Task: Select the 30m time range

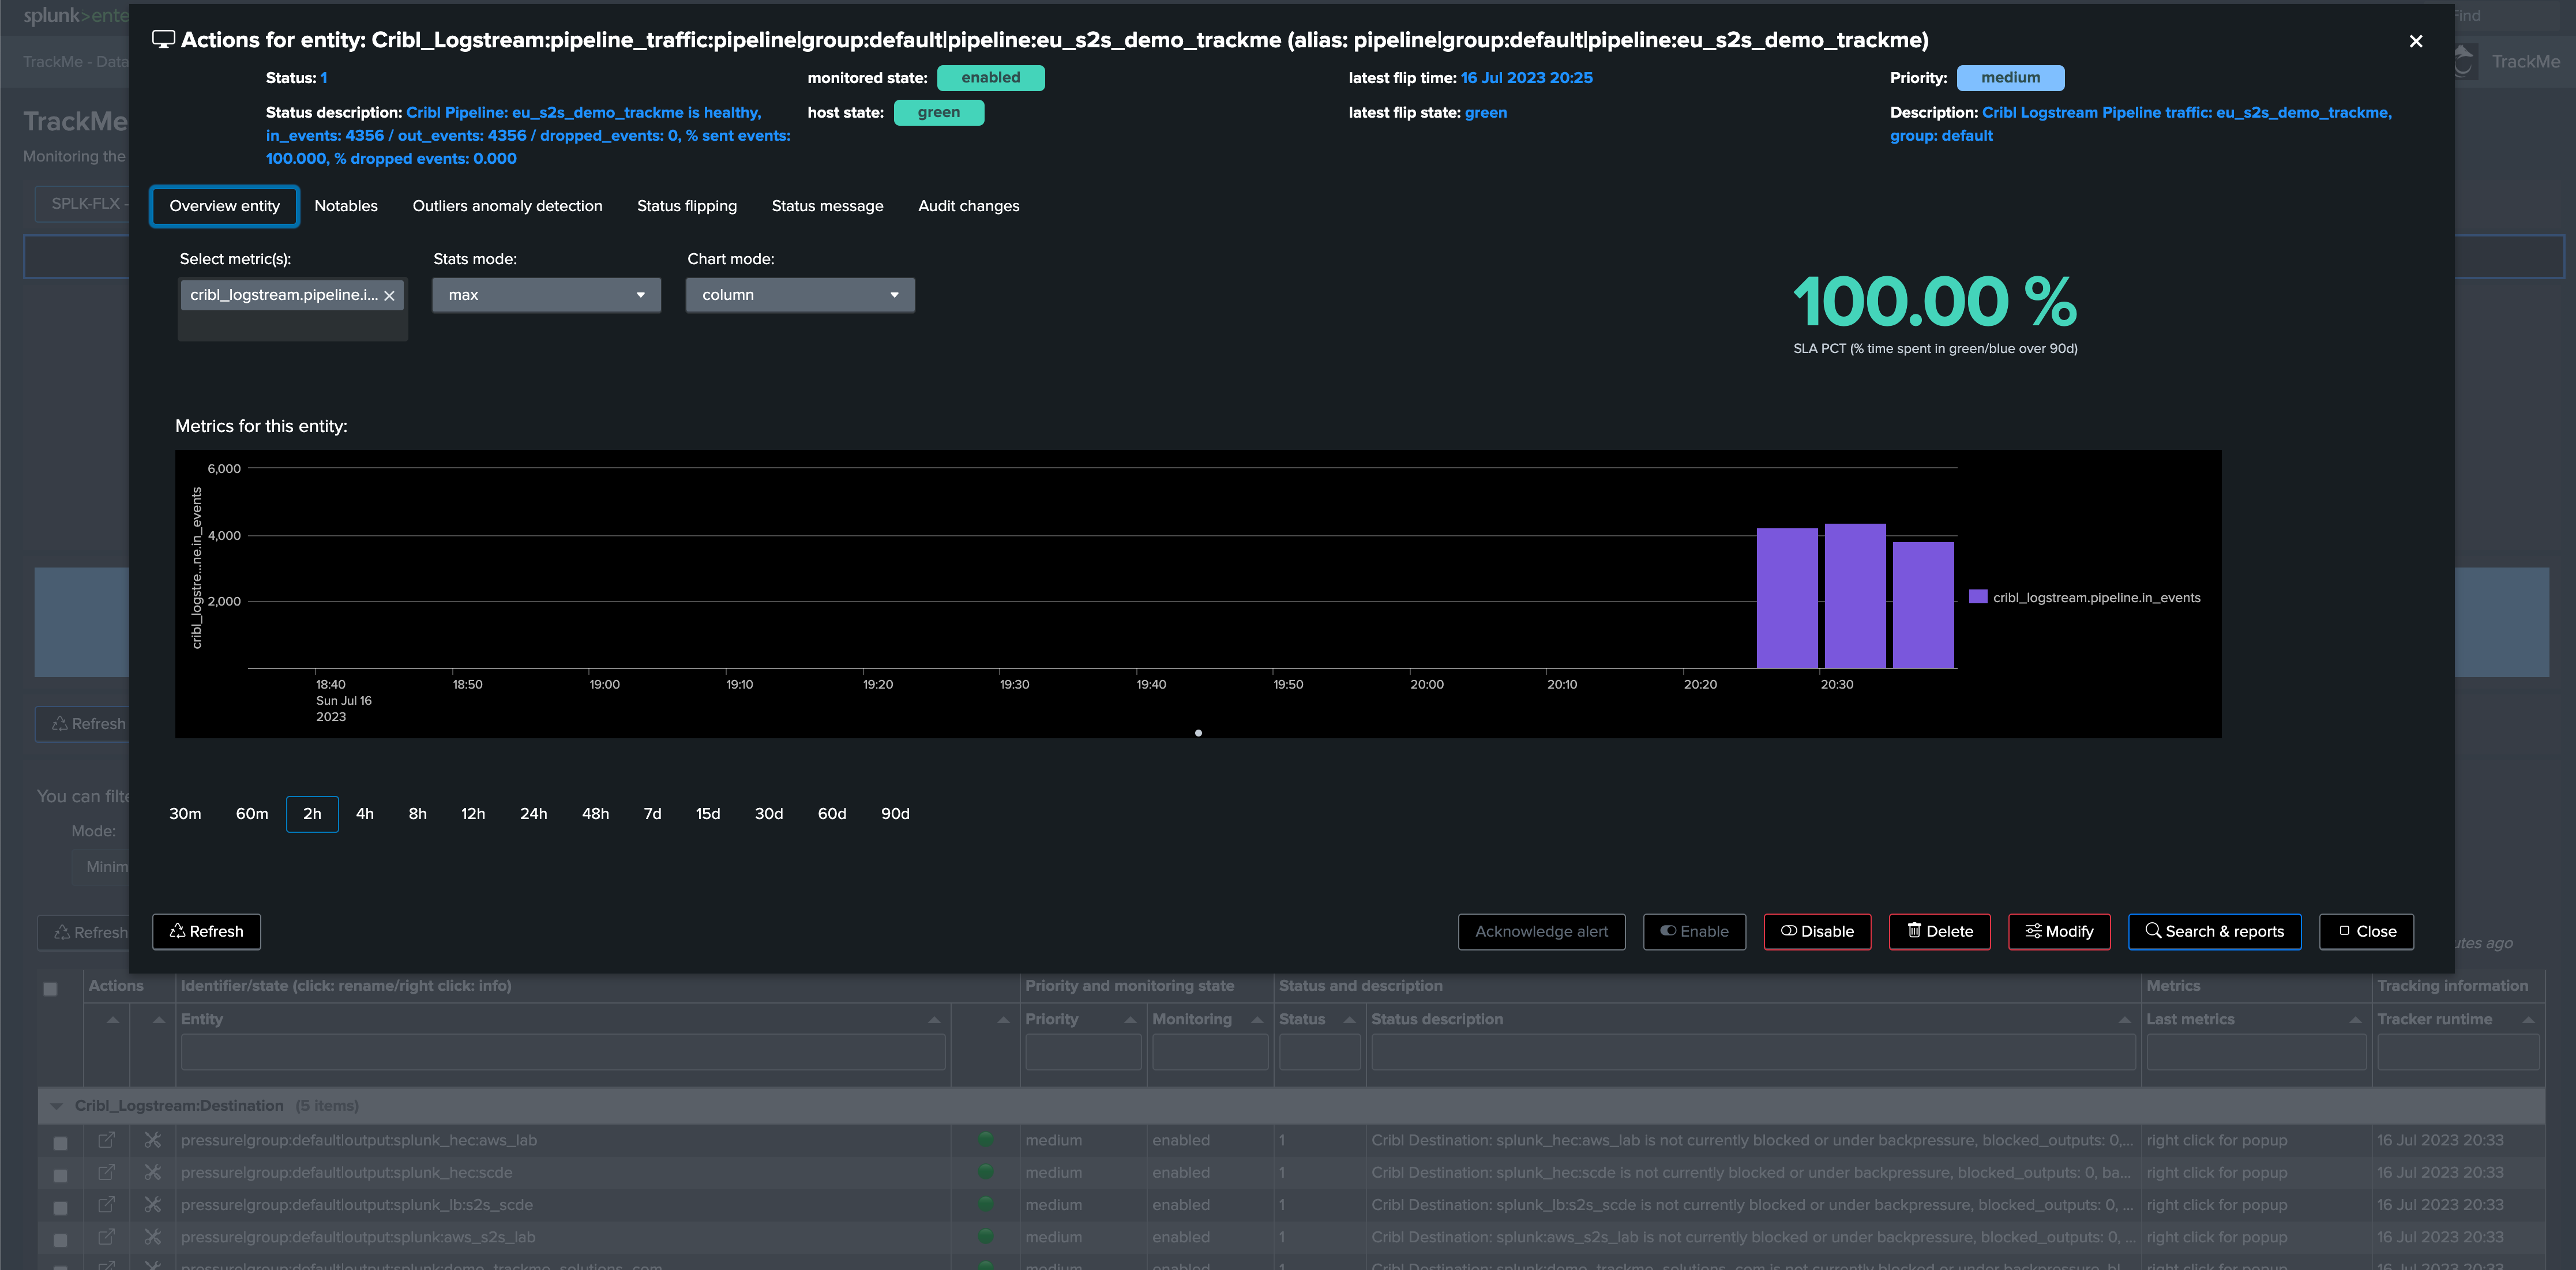Action: point(185,814)
